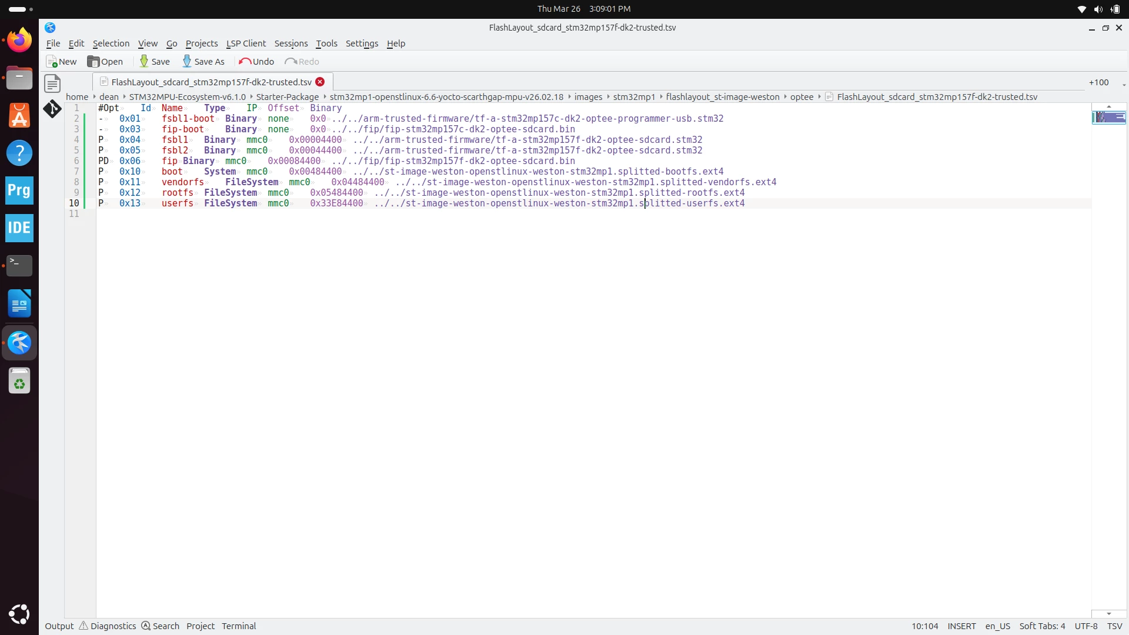Click the vendorfs name on line 8
This screenshot has width=1129, height=635.
click(x=183, y=182)
